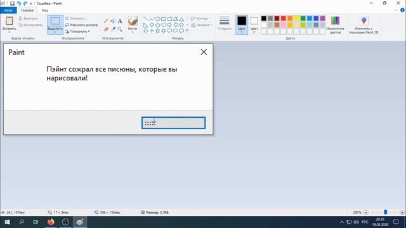Switch to the Вид ribbon tab
Screen dimensions: 406x228
(45, 10)
